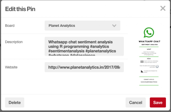This screenshot has height=112, width=171.
Task: Cancel editing the pin
Action: [x=135, y=102]
